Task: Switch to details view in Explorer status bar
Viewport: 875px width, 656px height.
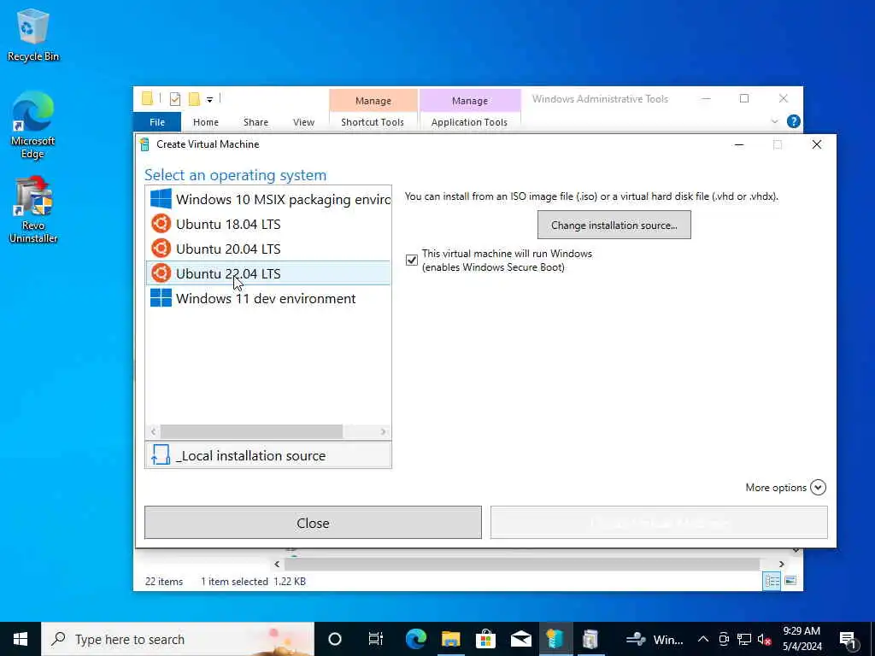Action: pos(772,581)
